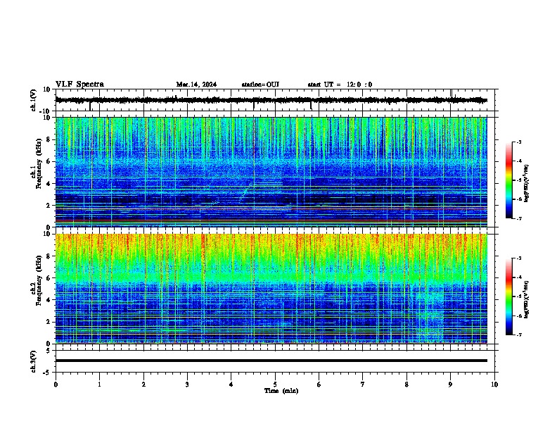The width and height of the screenshot is (557, 431).
Task: Click the "2" kHz tick on ch.1 spectrogram axis
Action: tap(49, 206)
